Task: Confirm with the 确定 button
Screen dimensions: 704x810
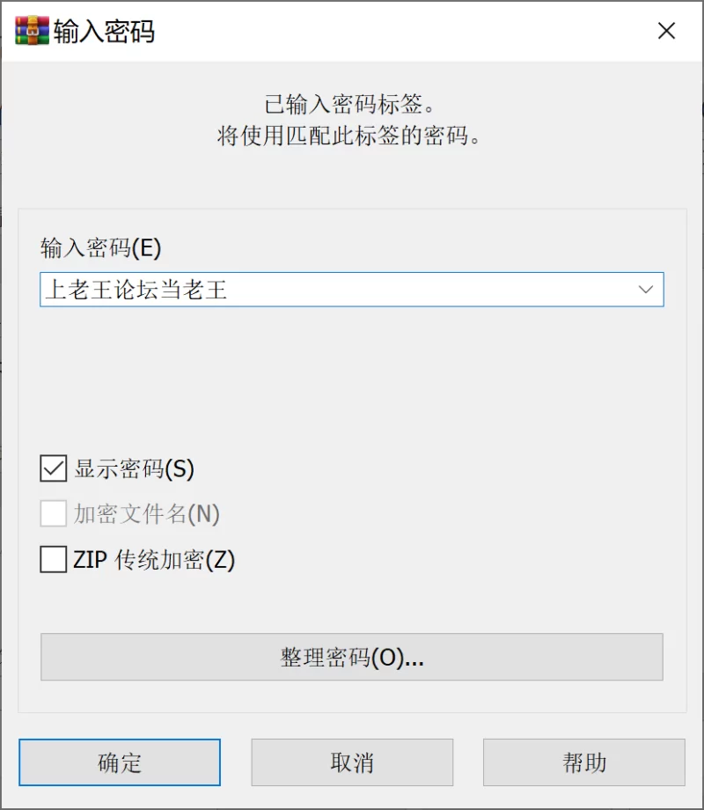Action: [120, 762]
